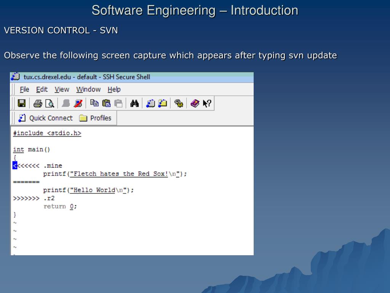Screen dimensions: 390x293
Task: Open the Window menu
Action: (x=88, y=89)
